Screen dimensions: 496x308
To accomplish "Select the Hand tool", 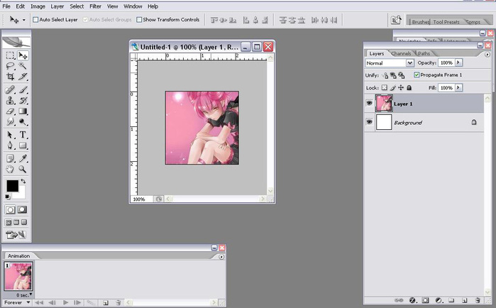I will click(x=10, y=169).
